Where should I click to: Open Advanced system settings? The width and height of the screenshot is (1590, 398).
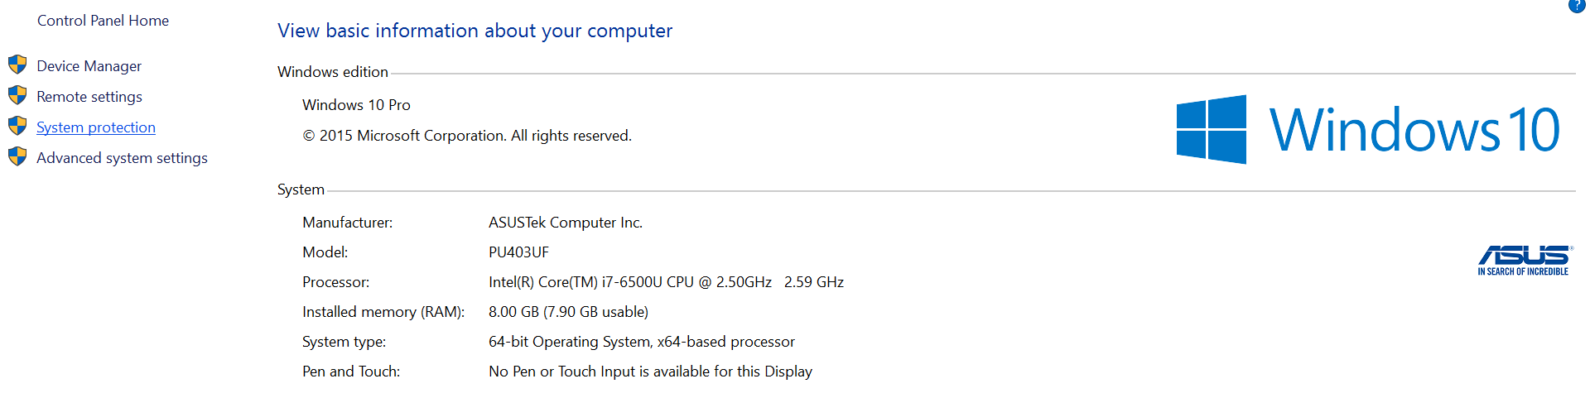122,158
